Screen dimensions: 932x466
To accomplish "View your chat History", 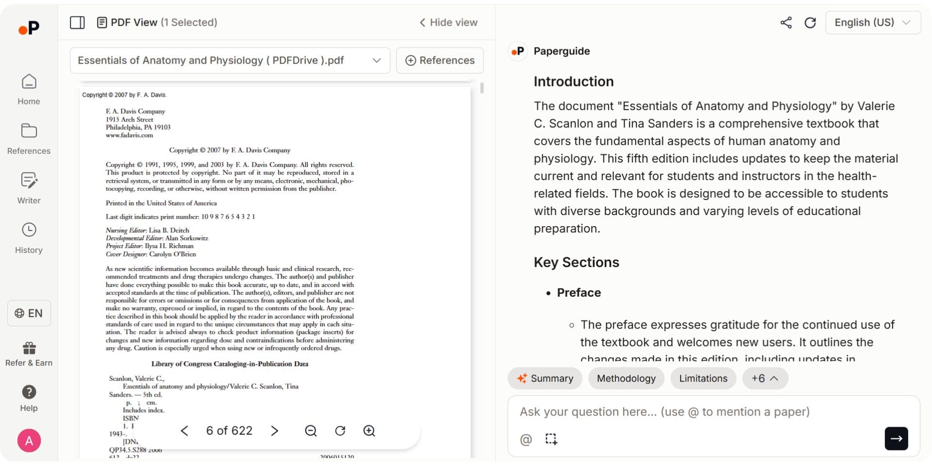I will pyautogui.click(x=29, y=237).
